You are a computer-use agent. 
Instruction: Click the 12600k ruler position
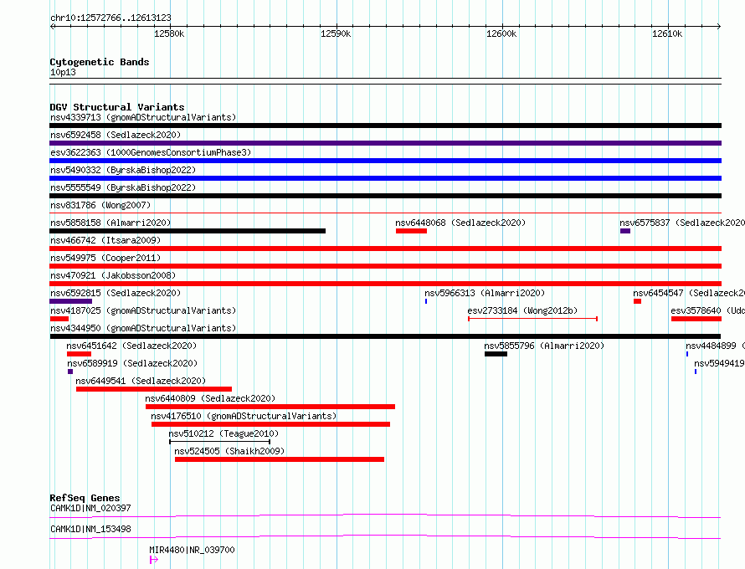point(501,33)
